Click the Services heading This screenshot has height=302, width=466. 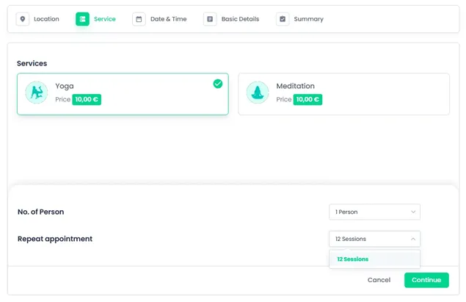coord(32,63)
